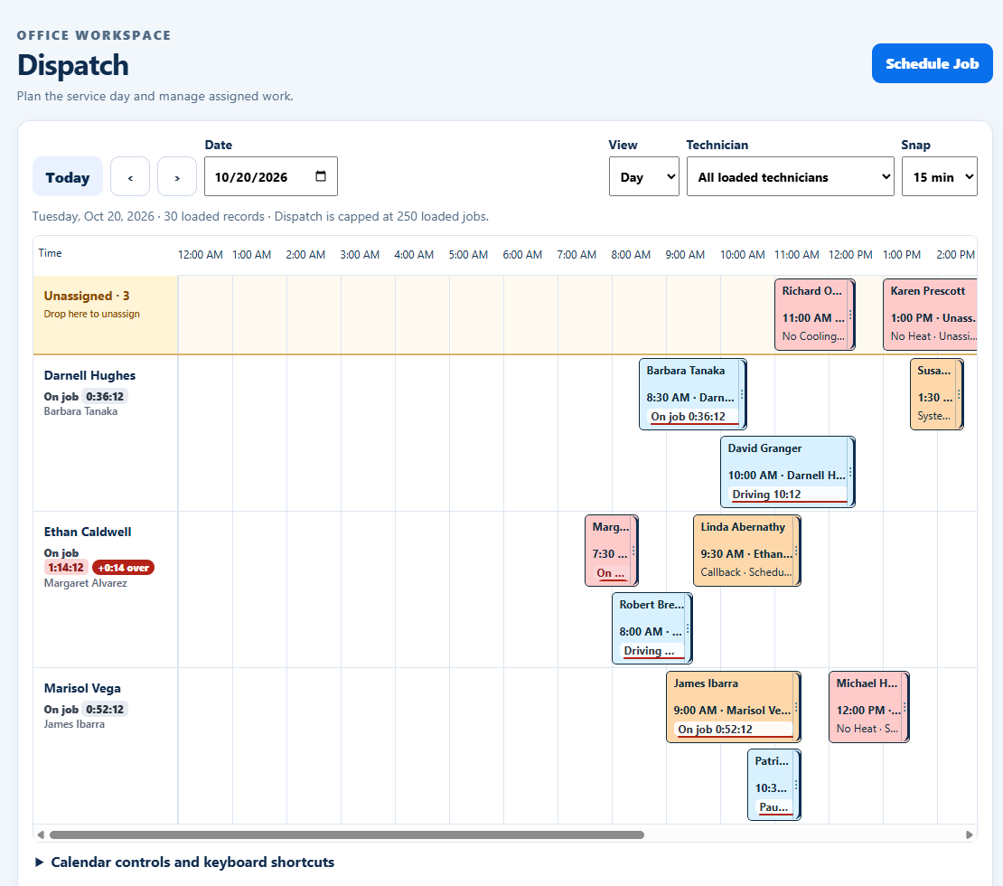
Task: Click the '+0:14 over' badge for Ethan Caldwell
Action: tap(124, 568)
